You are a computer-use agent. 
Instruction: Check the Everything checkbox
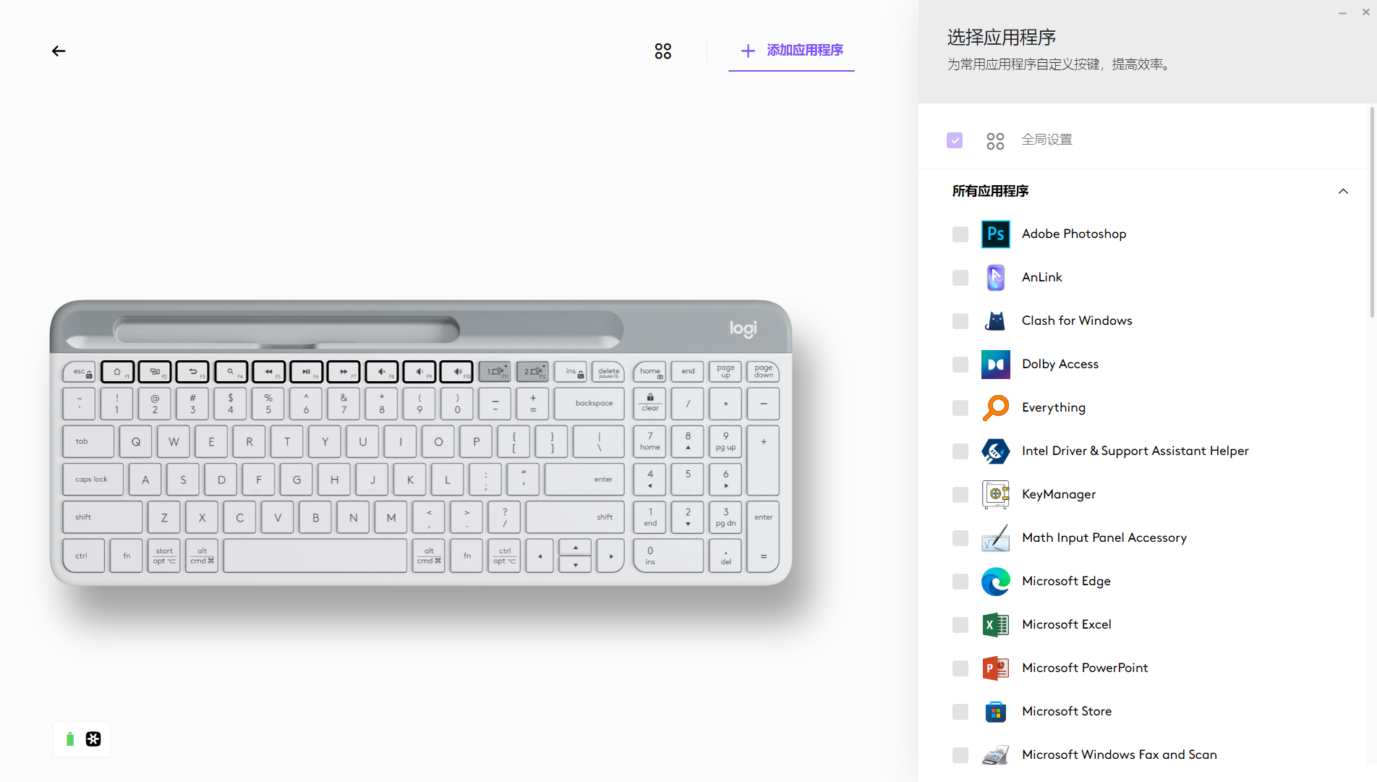[x=960, y=408]
